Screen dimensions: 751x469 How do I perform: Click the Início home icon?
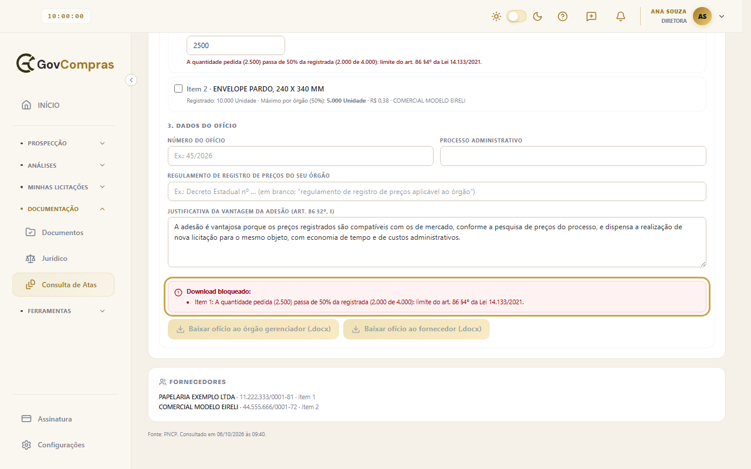coord(26,106)
